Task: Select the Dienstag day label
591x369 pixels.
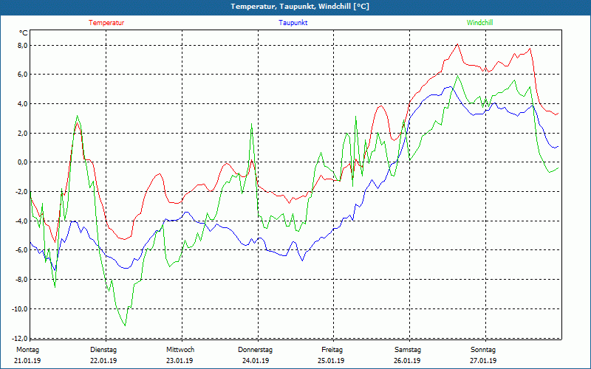Action: click(103, 349)
